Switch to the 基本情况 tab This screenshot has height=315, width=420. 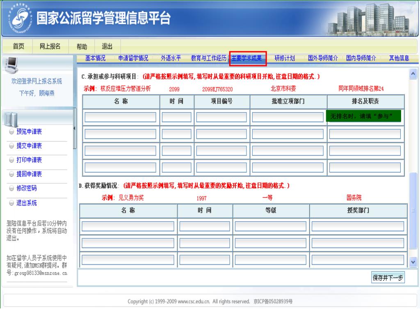pos(95,58)
